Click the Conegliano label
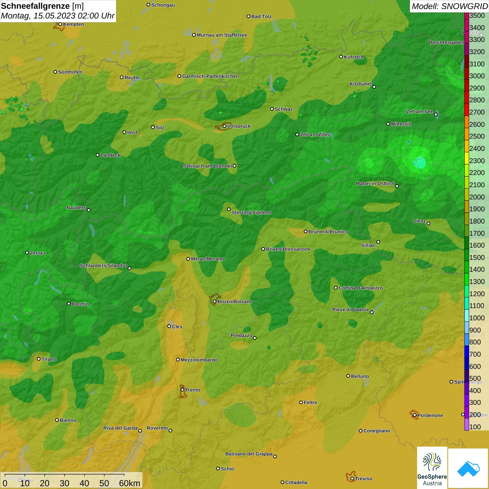The image size is (489, 489). point(377,431)
